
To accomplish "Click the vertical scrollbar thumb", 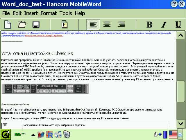I will (180, 91).
